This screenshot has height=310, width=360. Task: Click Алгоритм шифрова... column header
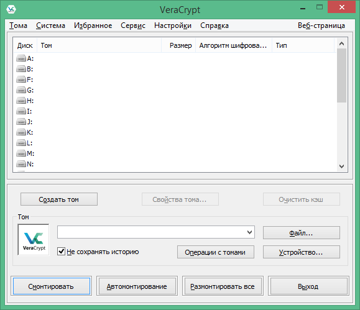234,45
